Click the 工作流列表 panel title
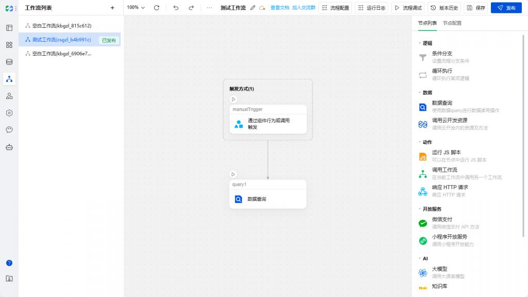528x297 pixels. pos(38,8)
